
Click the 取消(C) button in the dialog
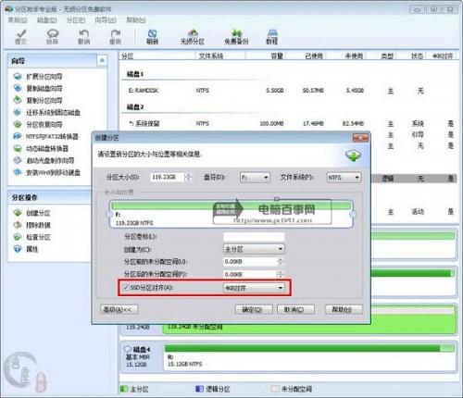coord(295,309)
